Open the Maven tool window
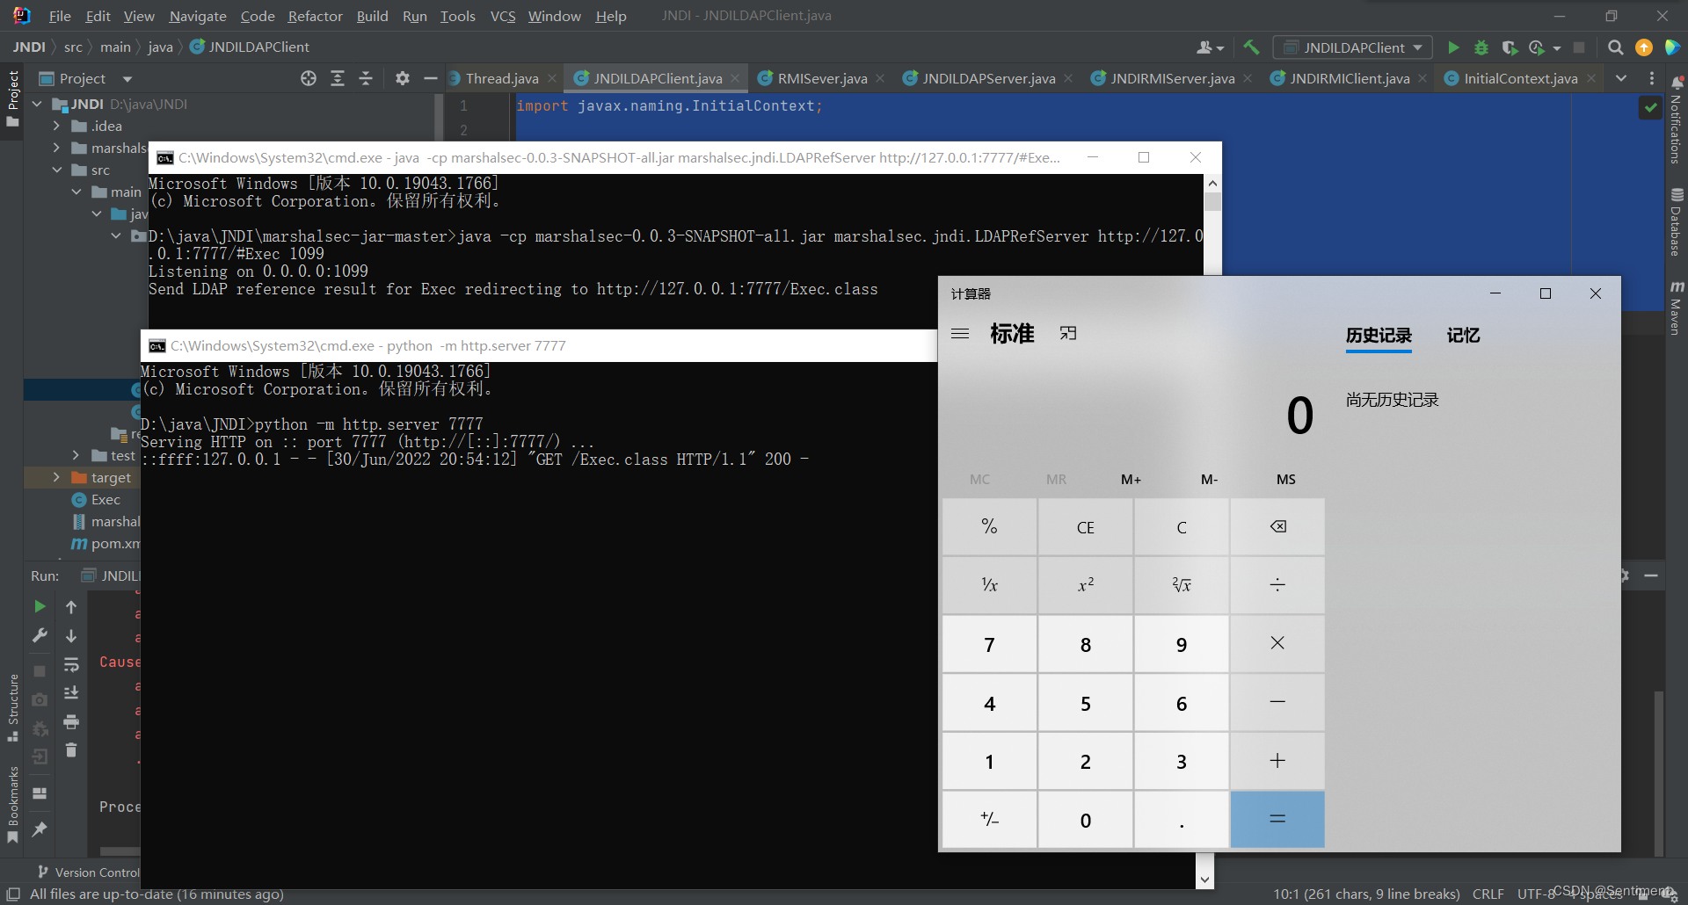The height and width of the screenshot is (905, 1688). tap(1676, 308)
